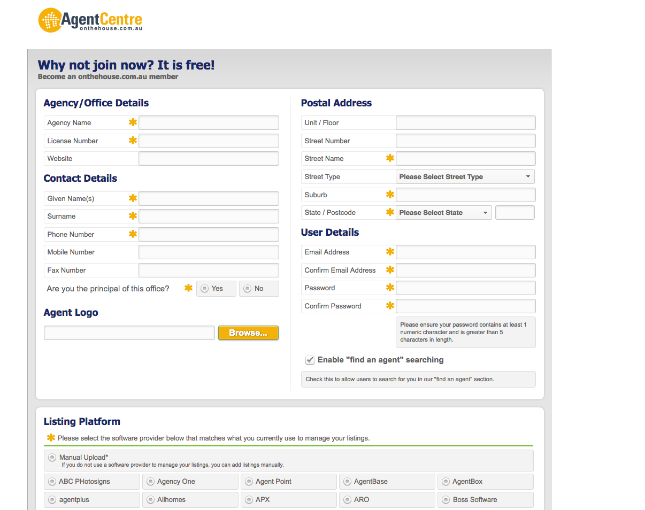Focus the Street Number input field
The width and height of the screenshot is (645, 510).
click(466, 141)
